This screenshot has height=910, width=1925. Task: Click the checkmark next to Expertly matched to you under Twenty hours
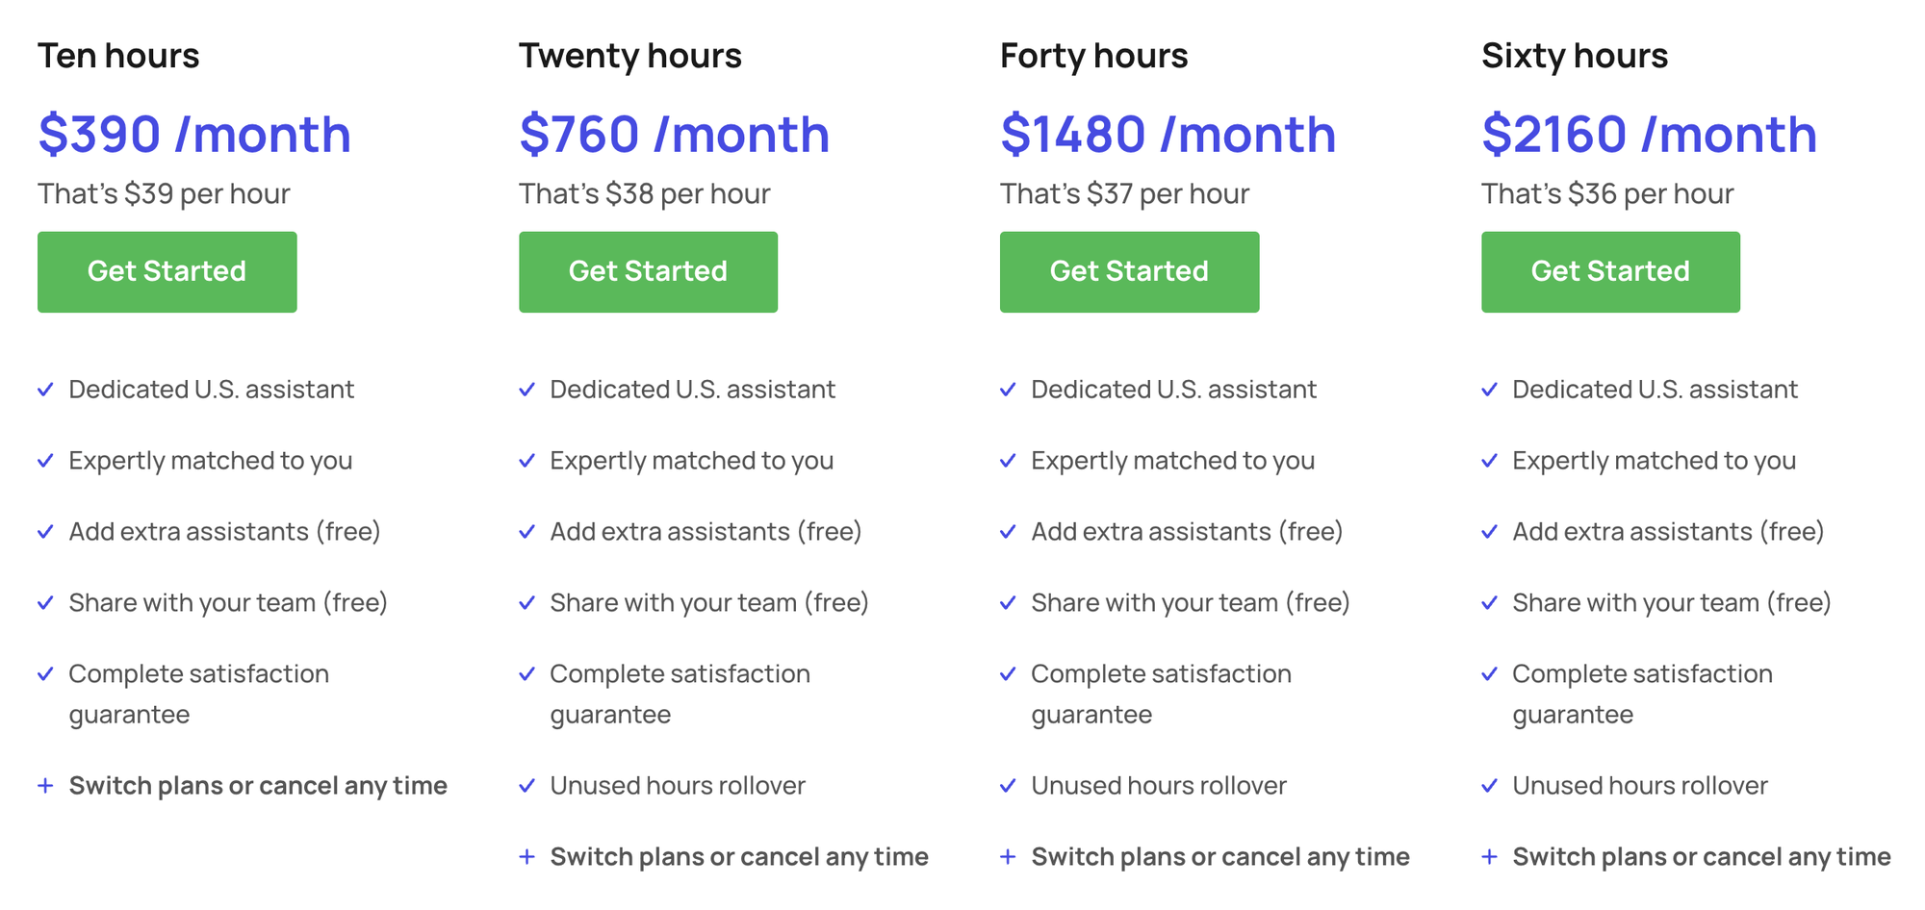pos(526,461)
